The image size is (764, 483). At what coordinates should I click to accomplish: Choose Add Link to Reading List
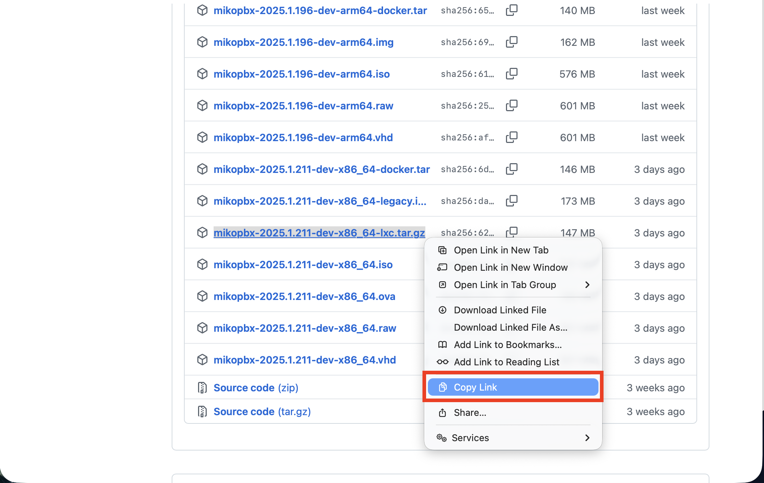[x=506, y=362]
